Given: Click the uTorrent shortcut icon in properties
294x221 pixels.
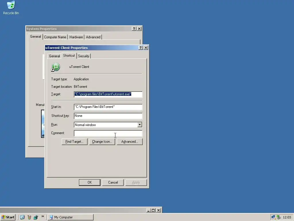Looking at the screenshot, I should pos(56,67).
